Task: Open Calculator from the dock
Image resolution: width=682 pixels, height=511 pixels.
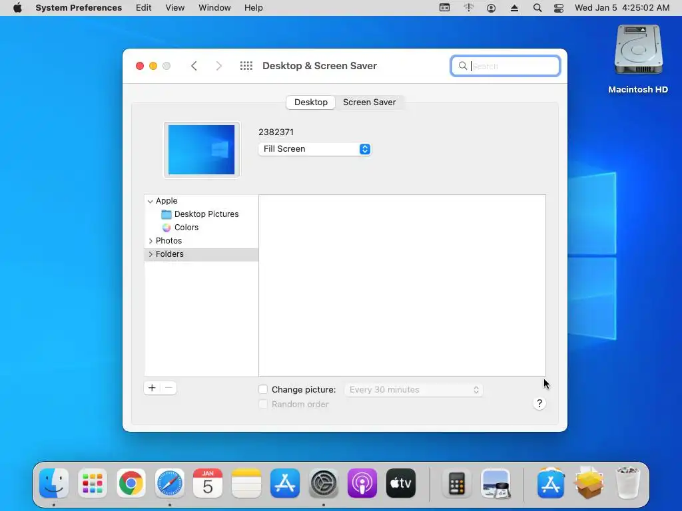Action: 457,483
